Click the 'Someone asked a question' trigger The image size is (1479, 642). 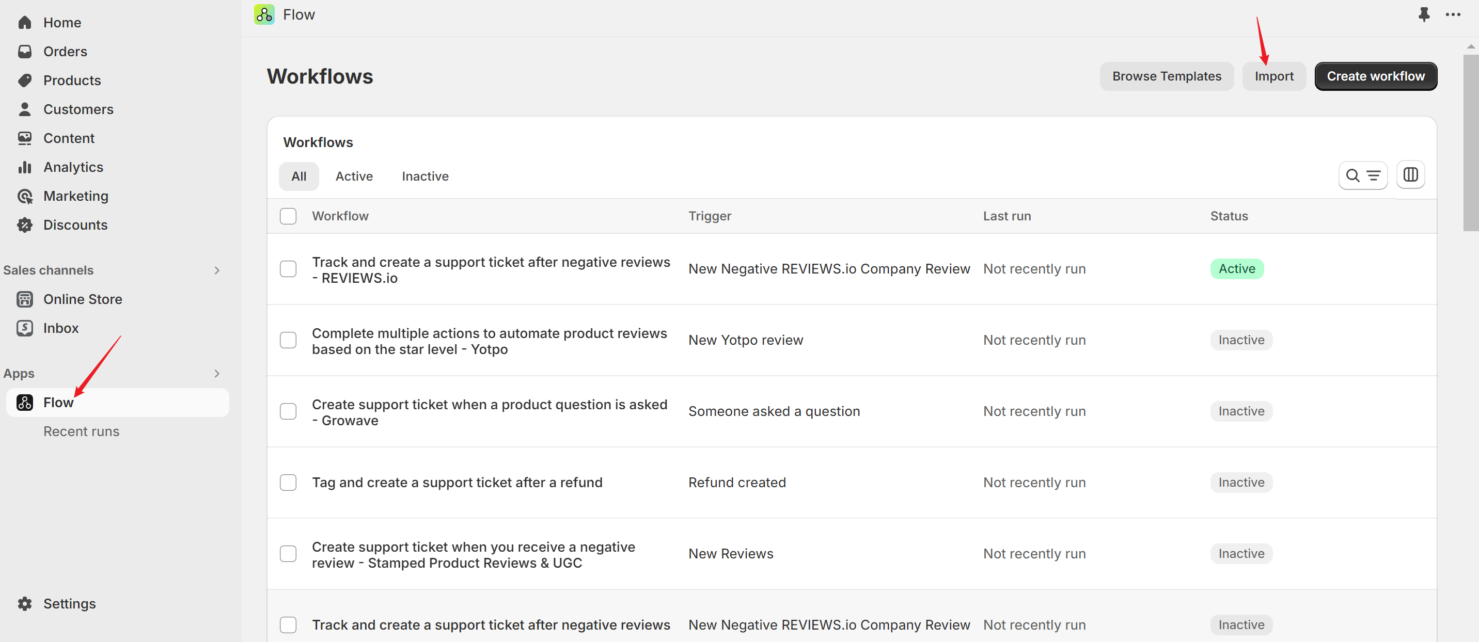774,411
